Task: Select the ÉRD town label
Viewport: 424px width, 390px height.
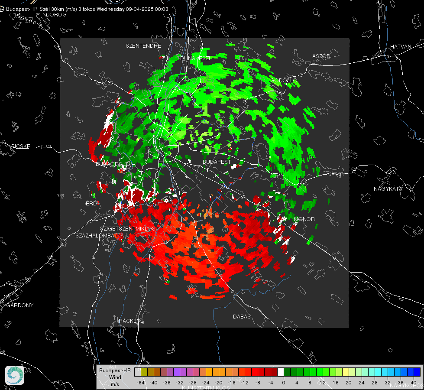Action: [91, 204]
